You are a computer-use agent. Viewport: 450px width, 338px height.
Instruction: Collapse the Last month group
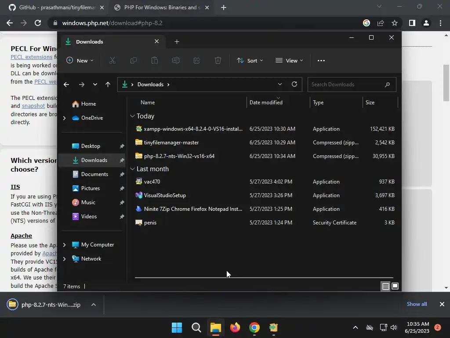click(132, 169)
